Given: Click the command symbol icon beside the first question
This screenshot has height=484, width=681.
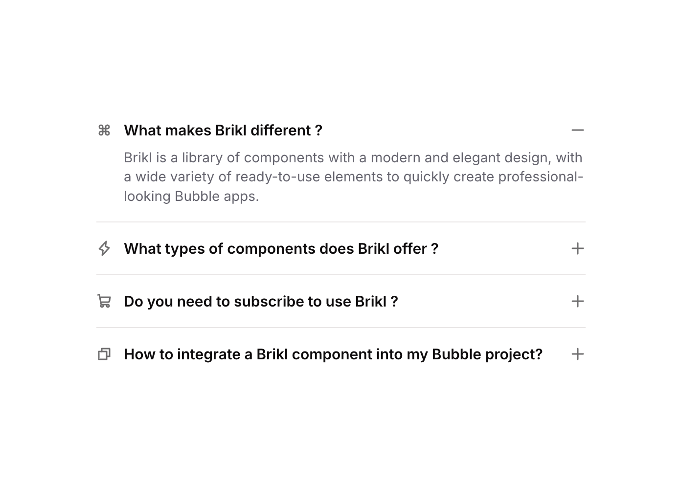Looking at the screenshot, I should pos(104,131).
